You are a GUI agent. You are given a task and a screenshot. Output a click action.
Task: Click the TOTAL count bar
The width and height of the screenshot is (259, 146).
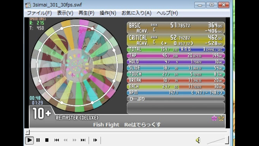153,49
